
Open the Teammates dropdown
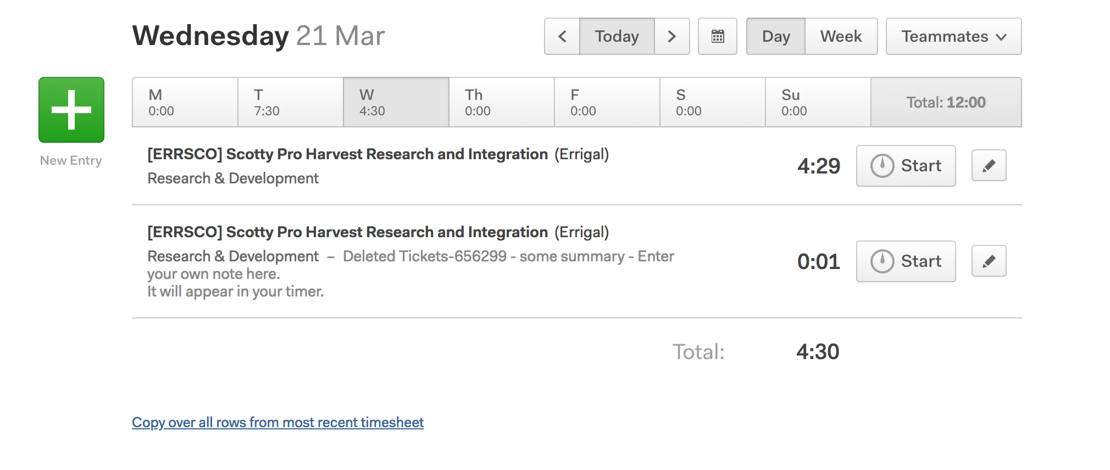point(953,36)
